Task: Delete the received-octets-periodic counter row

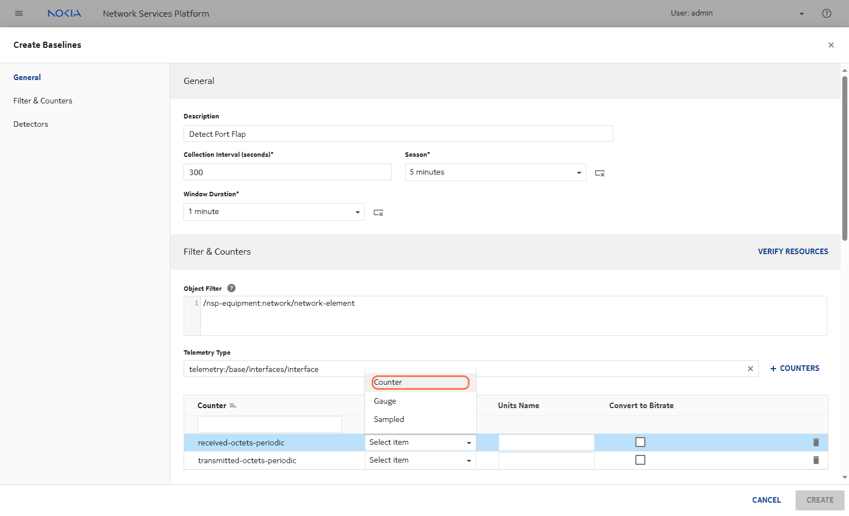Action: [x=816, y=442]
